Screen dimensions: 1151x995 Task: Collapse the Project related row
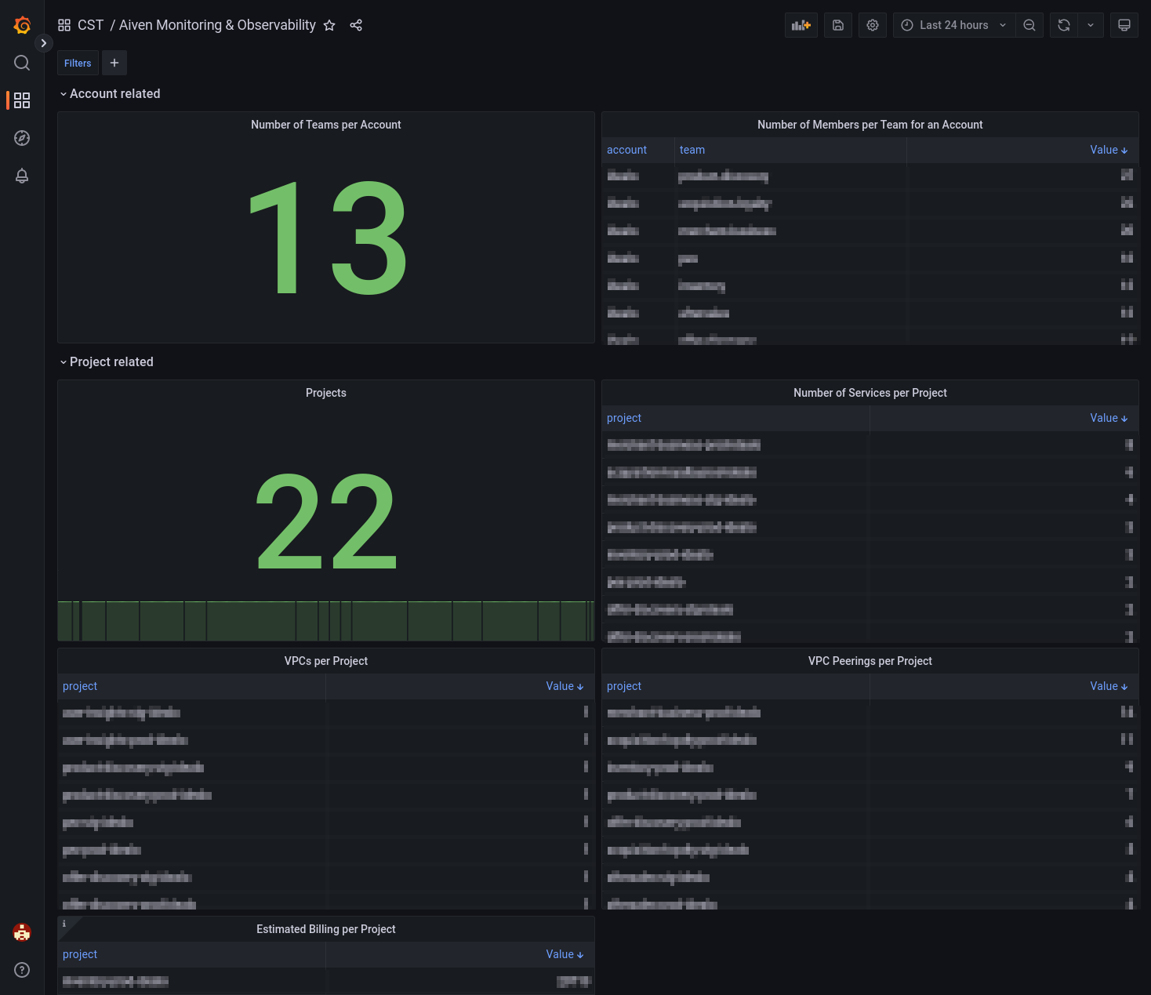tap(107, 361)
